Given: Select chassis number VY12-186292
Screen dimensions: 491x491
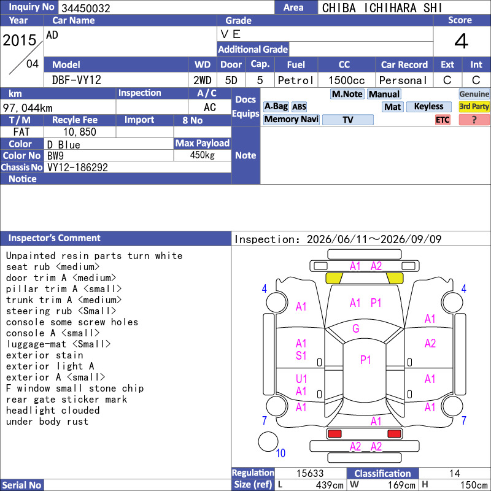Looking at the screenshot, I should pos(78,168).
